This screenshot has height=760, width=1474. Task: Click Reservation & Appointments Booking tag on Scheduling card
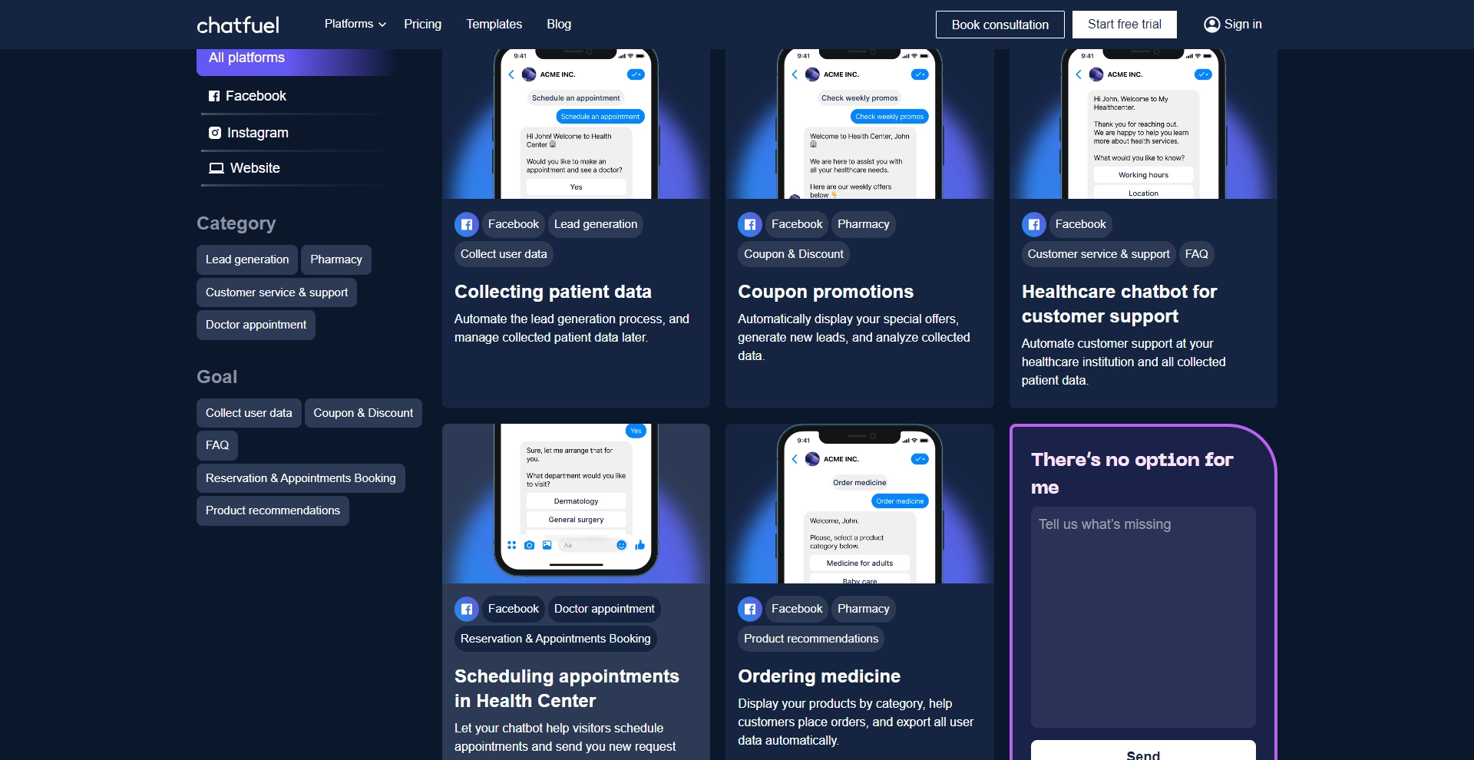pos(555,639)
